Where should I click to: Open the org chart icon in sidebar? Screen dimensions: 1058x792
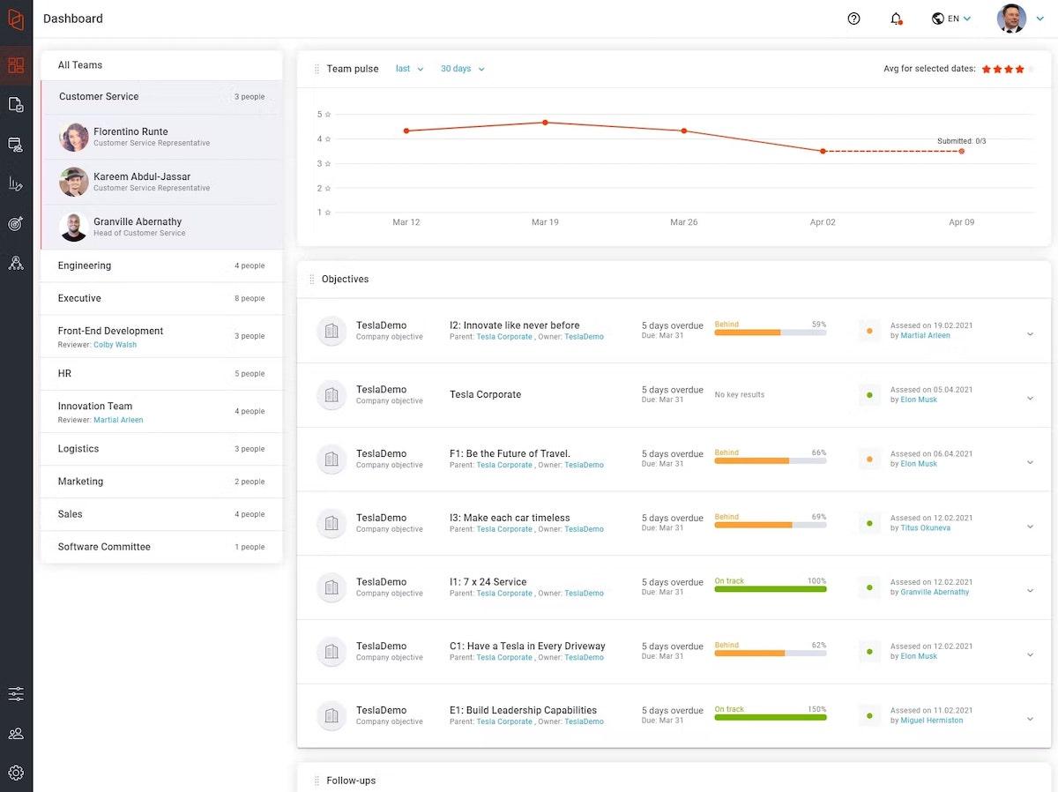coord(16,263)
